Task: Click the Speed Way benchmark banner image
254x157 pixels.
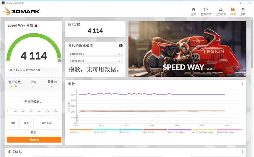Action: (x=187, y=49)
